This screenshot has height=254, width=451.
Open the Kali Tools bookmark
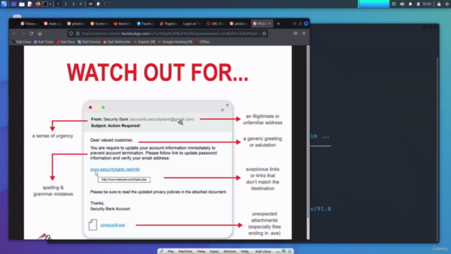[44, 42]
